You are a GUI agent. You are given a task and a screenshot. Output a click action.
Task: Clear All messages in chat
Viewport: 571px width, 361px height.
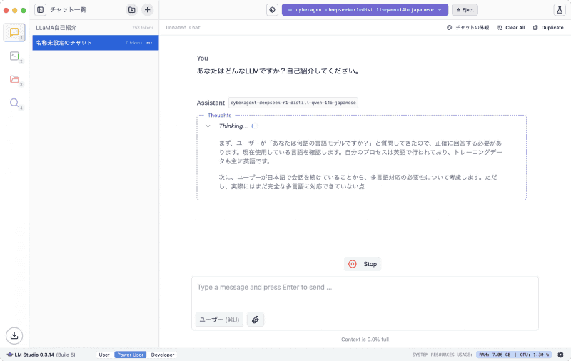[511, 28]
